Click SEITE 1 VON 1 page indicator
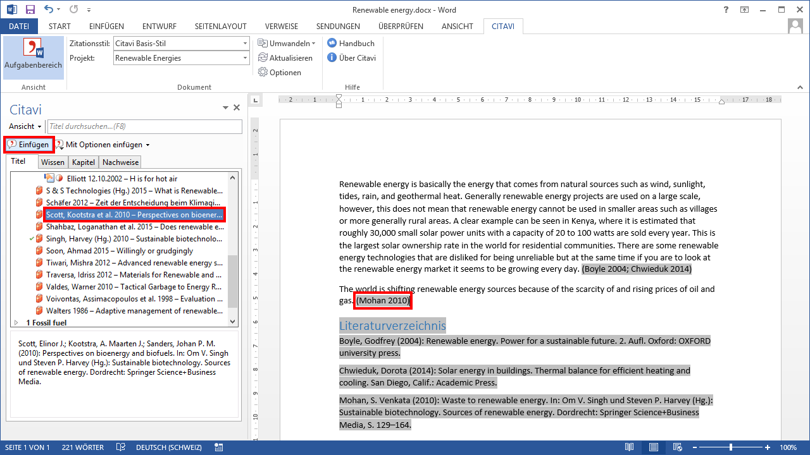This screenshot has height=455, width=810. 27,447
